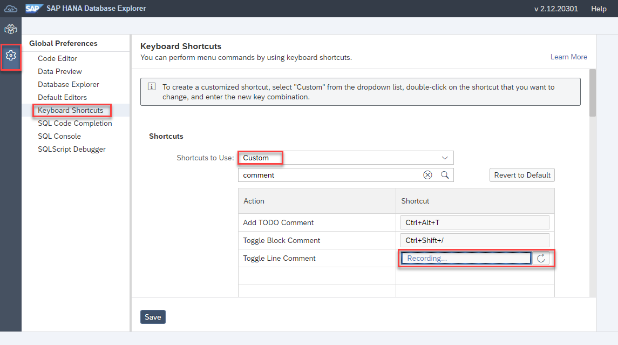Click the Shortcut column header
618x345 pixels.
point(475,201)
